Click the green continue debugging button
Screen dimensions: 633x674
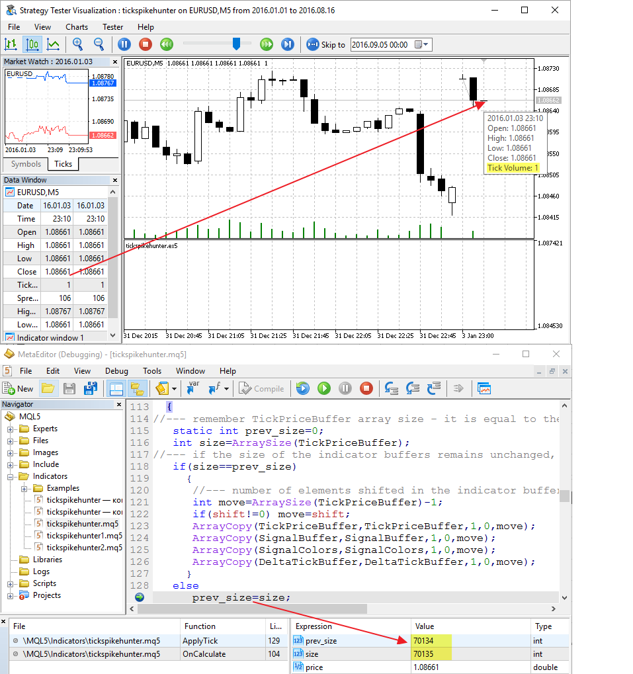coord(324,388)
